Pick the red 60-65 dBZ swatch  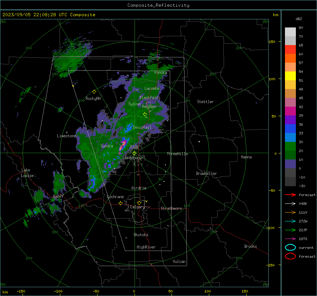click(x=290, y=50)
